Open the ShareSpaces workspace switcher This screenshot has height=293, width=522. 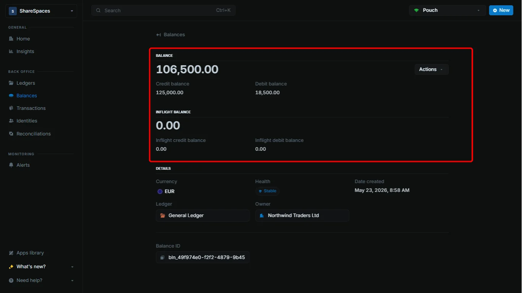pos(41,11)
